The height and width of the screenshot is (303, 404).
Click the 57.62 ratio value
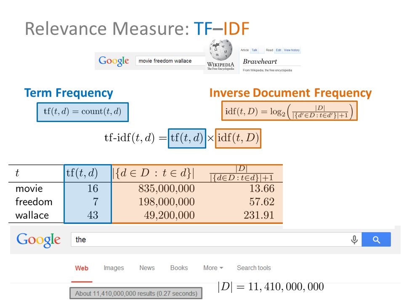coord(261,202)
